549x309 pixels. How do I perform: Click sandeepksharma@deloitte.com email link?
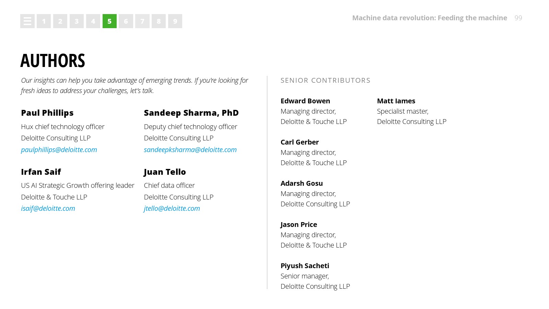[x=190, y=150]
